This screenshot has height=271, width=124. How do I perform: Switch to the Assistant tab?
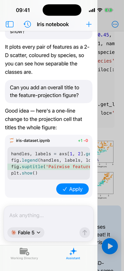[x=73, y=253]
